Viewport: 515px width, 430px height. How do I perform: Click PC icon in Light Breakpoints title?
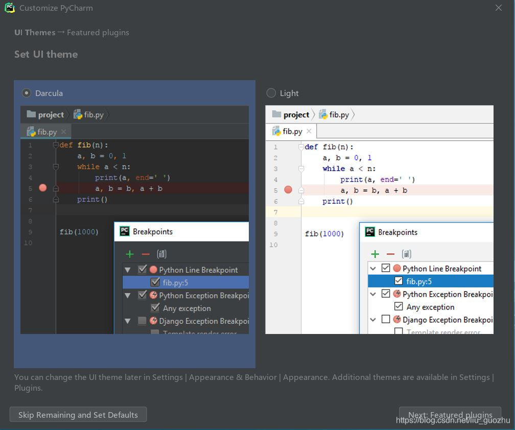tap(370, 232)
